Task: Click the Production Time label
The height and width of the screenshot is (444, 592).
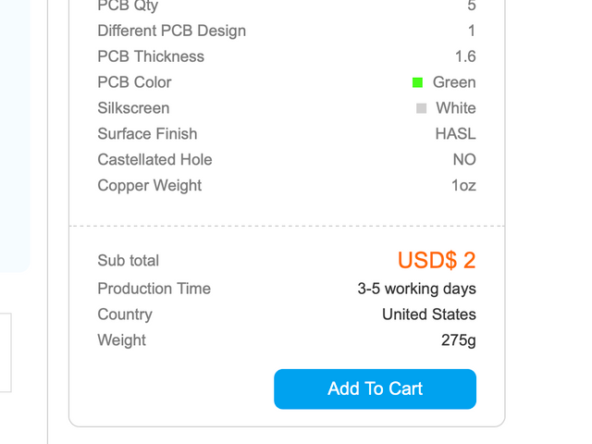Action: pos(154,289)
